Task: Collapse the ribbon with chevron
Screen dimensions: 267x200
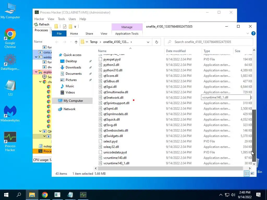Action: pos(248,34)
